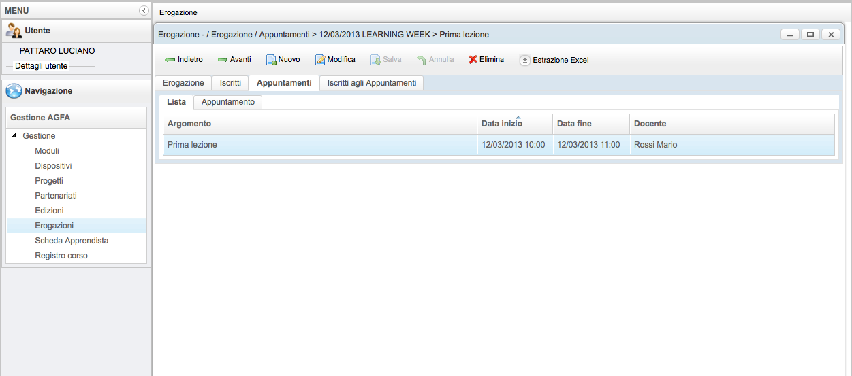Click the Argomento column header
The image size is (852, 376).
tap(189, 124)
